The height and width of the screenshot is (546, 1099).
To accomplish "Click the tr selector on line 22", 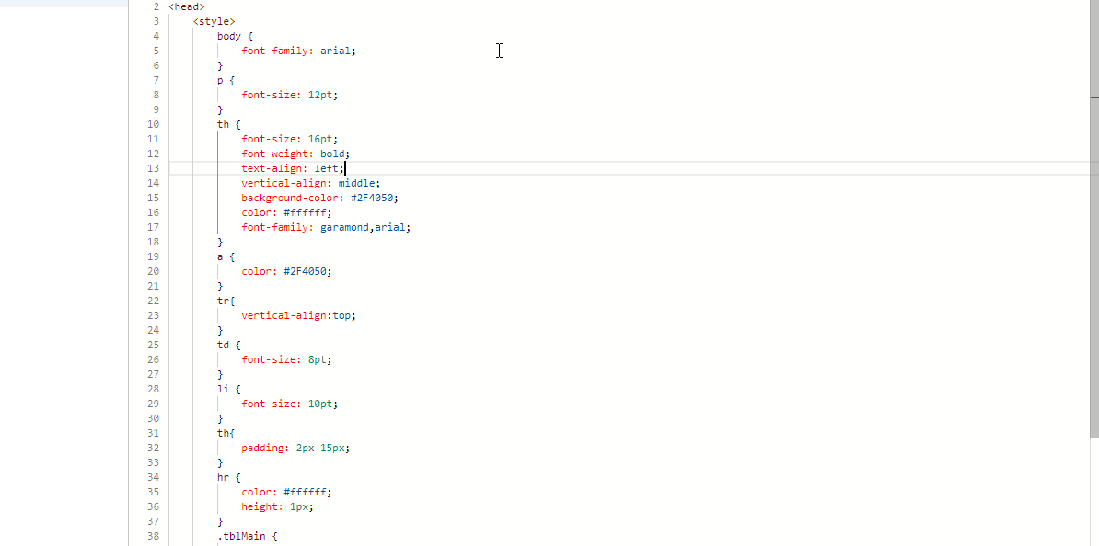I will (x=221, y=301).
